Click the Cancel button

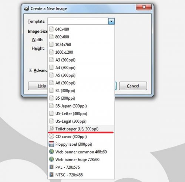[133, 86]
